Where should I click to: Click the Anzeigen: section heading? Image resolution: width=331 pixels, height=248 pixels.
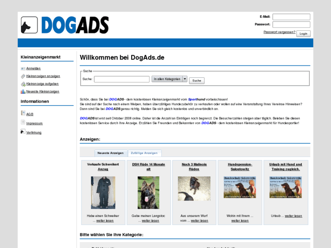(90, 139)
